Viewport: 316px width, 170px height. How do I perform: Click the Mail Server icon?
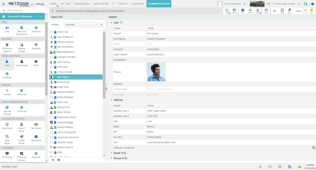coord(36,126)
